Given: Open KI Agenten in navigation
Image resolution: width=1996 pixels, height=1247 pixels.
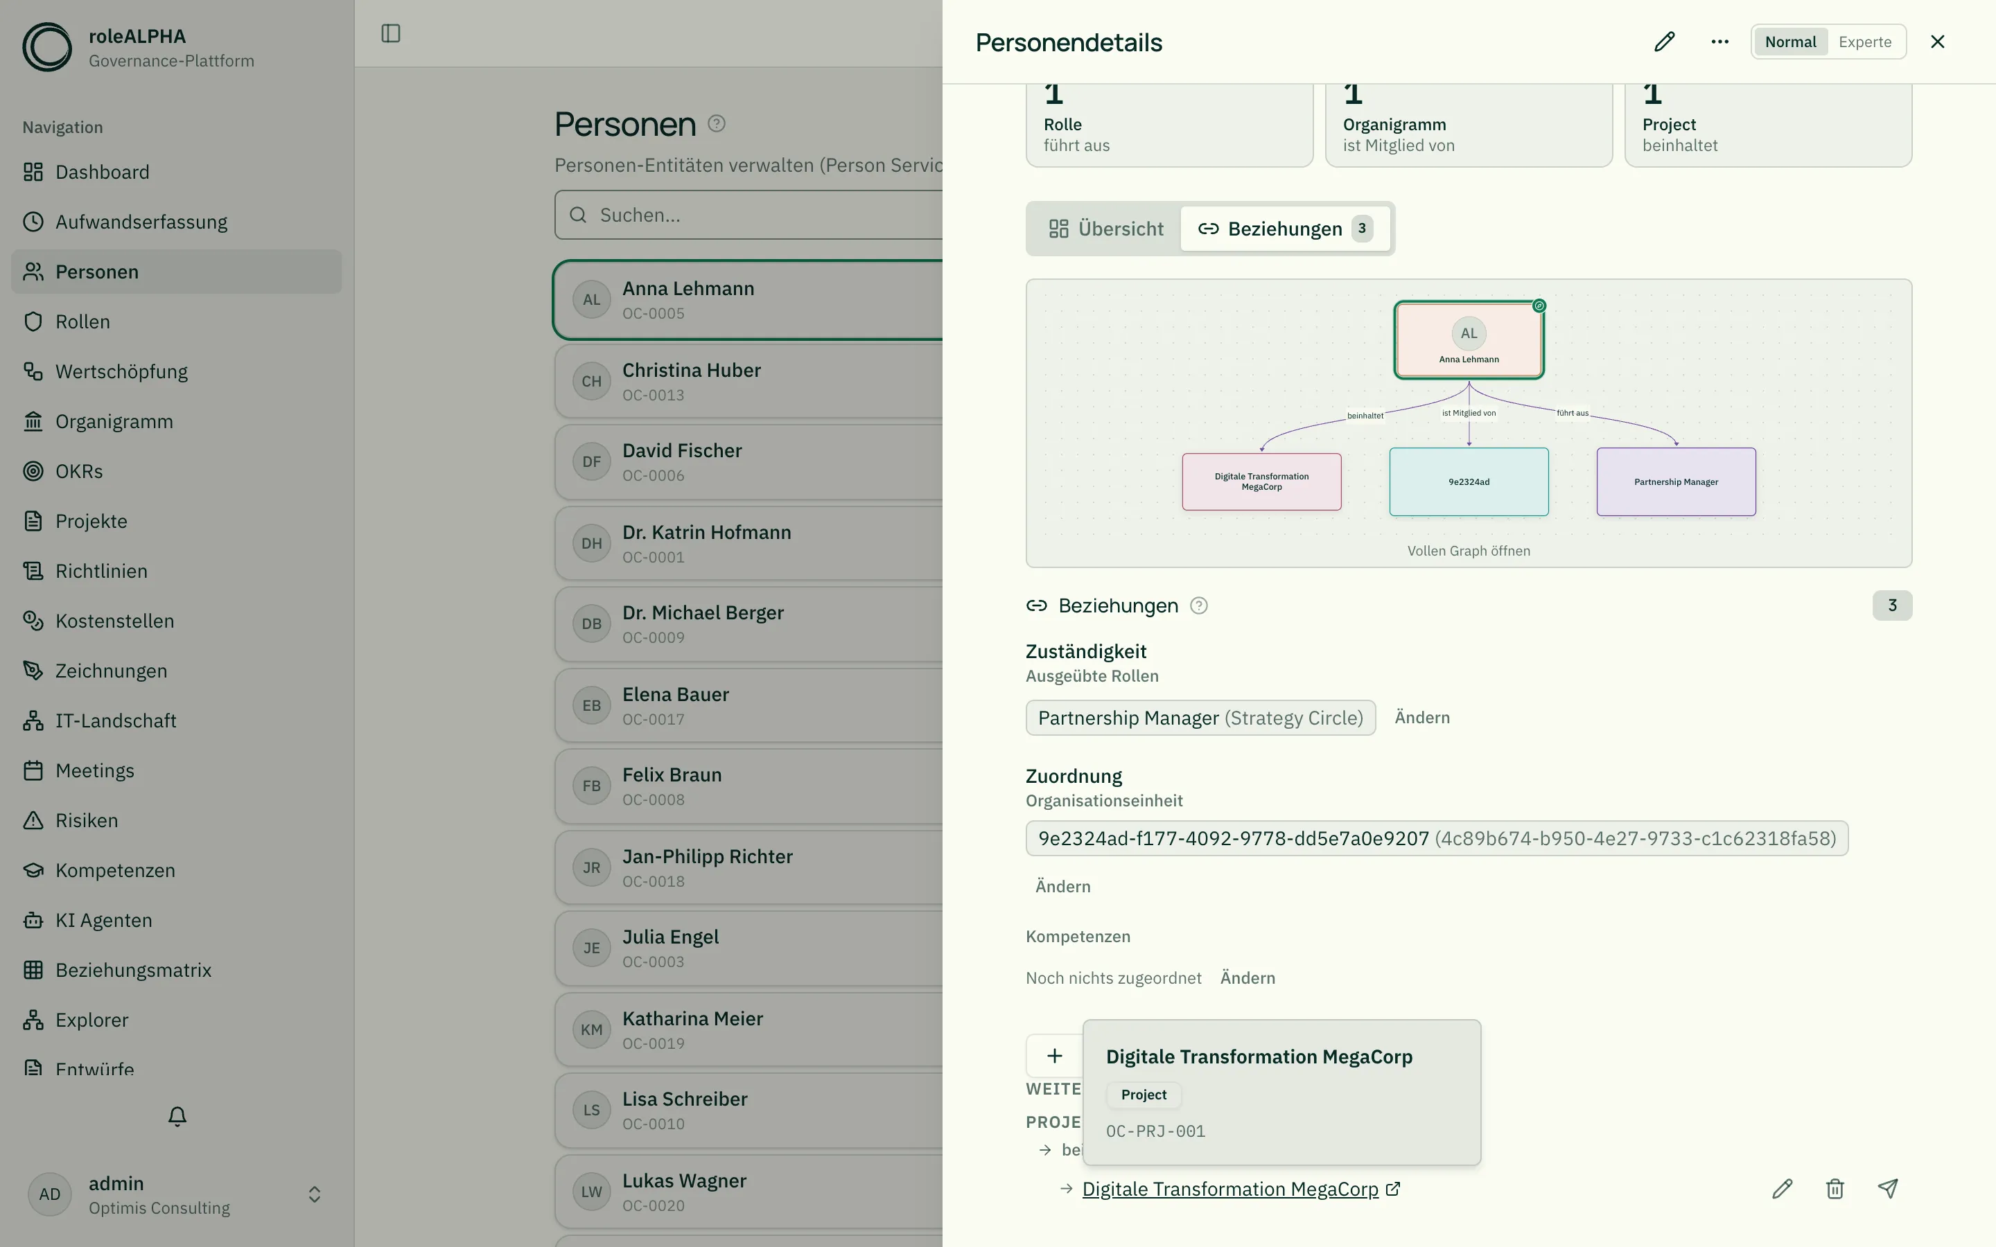Looking at the screenshot, I should point(177,921).
